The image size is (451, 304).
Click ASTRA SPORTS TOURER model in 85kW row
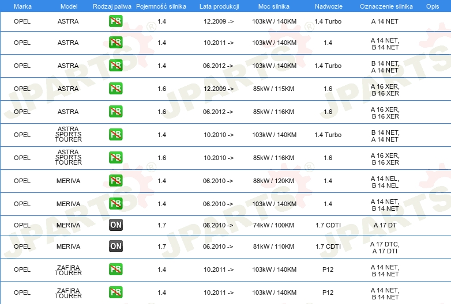(68, 157)
